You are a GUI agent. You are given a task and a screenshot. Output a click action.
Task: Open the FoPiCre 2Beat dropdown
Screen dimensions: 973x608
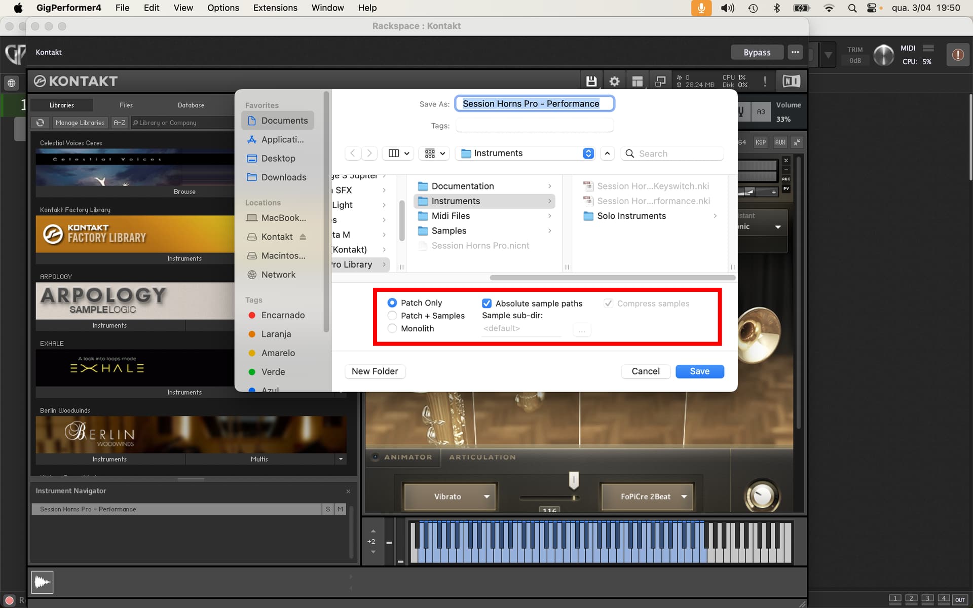pos(647,497)
